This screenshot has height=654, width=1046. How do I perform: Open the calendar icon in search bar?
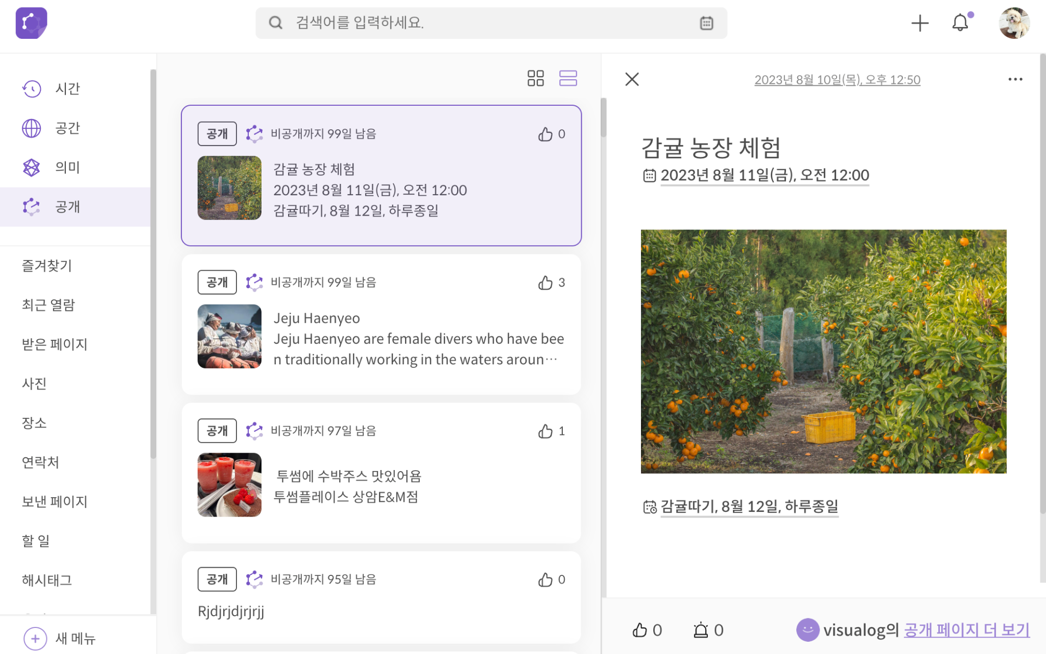(706, 23)
